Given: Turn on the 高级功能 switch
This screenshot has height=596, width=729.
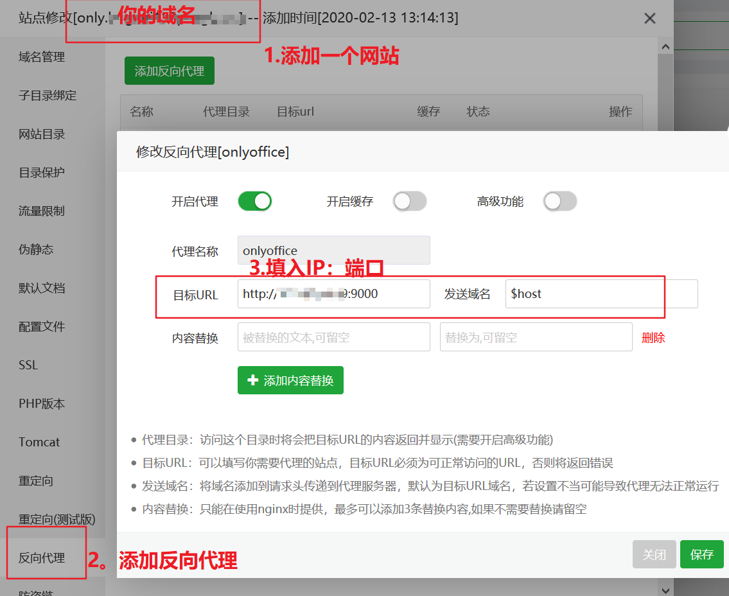Looking at the screenshot, I should pos(559,202).
